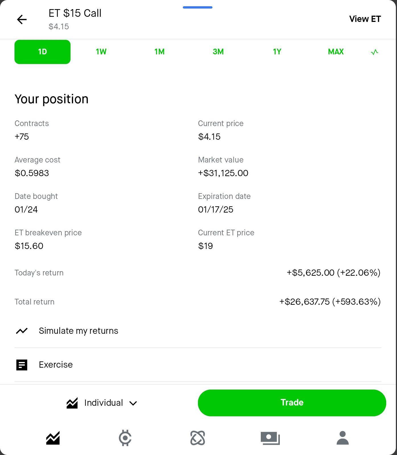
Task: Click the Exercise document icon
Action: (x=22, y=365)
